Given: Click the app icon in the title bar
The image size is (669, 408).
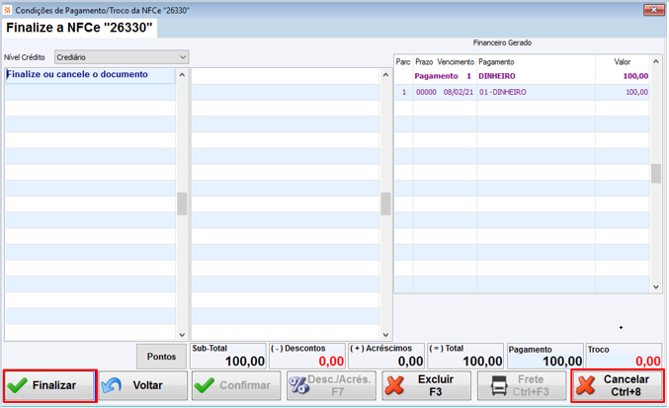Looking at the screenshot, I should 7,10.
